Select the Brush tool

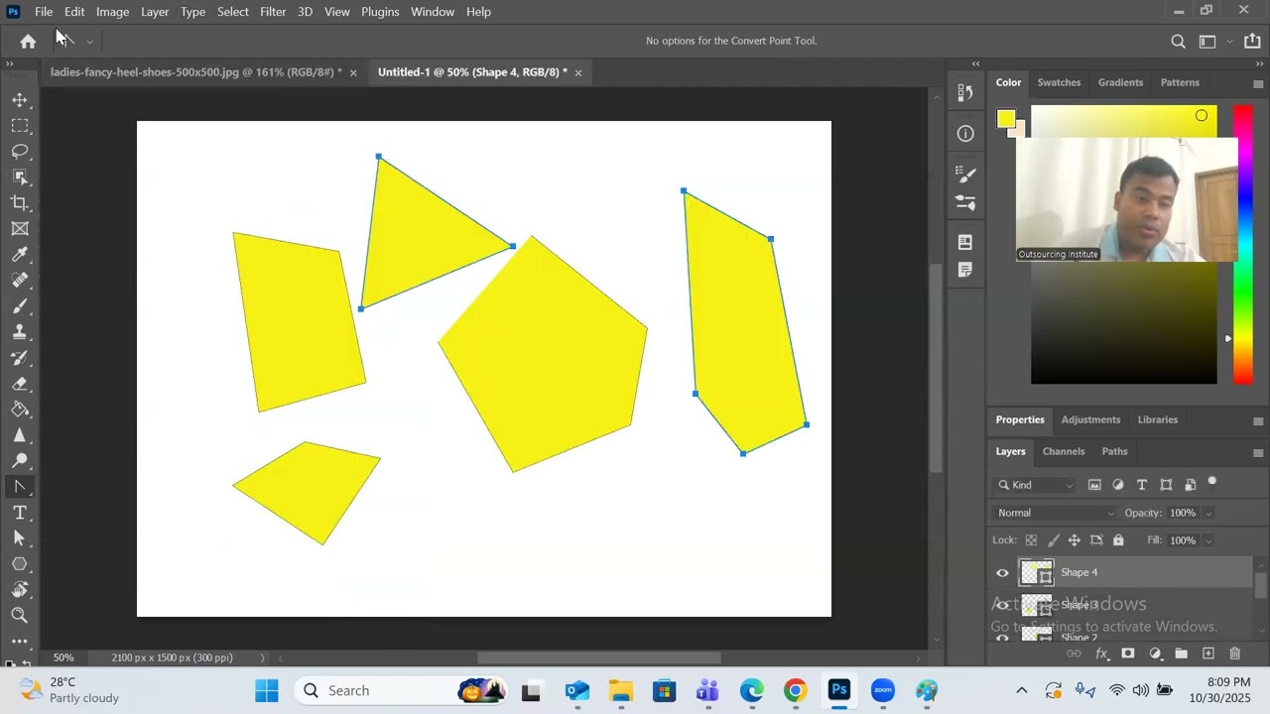(20, 306)
